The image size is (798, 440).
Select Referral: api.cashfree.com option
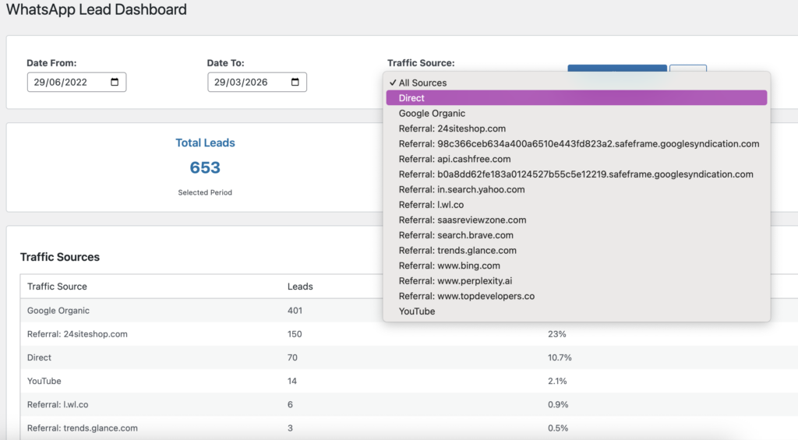click(x=454, y=159)
